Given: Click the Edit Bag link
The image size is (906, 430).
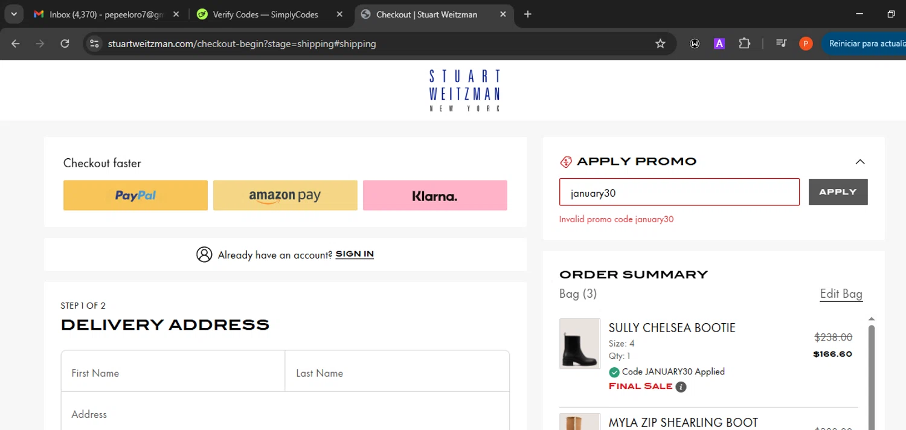Looking at the screenshot, I should (841, 294).
